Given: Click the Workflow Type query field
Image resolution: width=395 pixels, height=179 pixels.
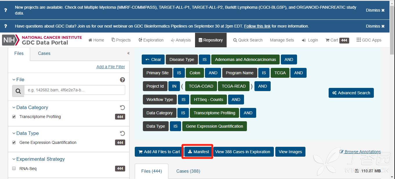Looking at the screenshot, I should click(x=160, y=100).
